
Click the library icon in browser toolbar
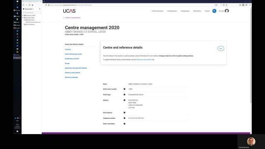[x=240, y=5]
